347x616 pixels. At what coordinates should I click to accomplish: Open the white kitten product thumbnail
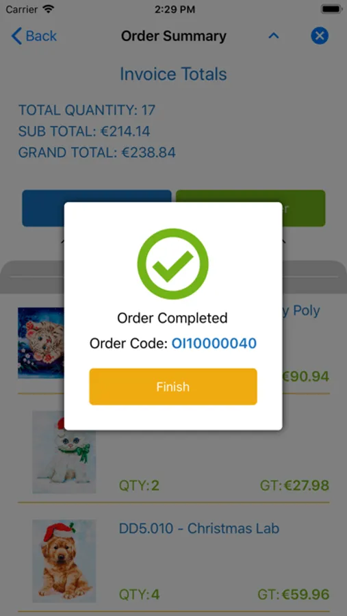click(64, 452)
